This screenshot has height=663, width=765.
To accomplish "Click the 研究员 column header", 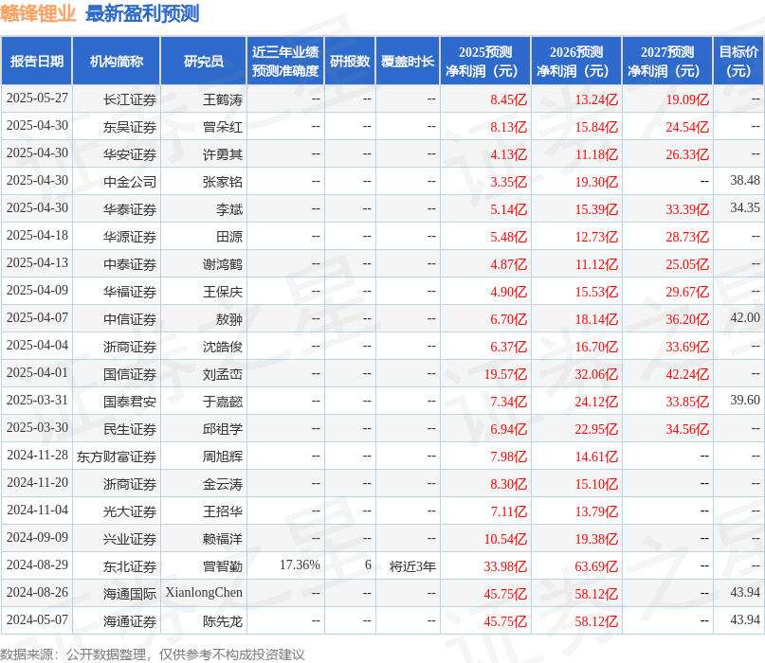I will (x=204, y=61).
